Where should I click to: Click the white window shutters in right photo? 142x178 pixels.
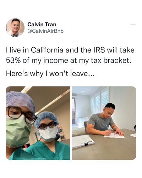pos(100,101)
